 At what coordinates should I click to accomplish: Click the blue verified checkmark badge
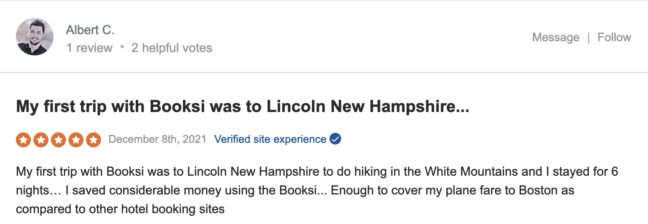coord(335,139)
